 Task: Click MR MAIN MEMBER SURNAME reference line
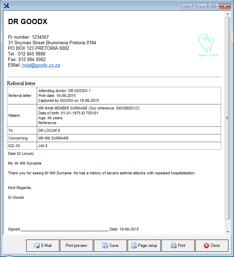(x=89, y=108)
